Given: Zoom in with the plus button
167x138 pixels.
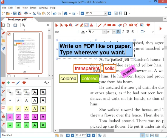Looking at the screenshot, I should point(110,13).
